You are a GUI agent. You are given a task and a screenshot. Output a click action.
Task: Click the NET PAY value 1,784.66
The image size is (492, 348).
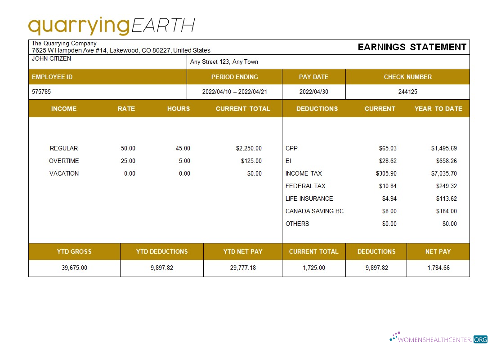(x=438, y=268)
